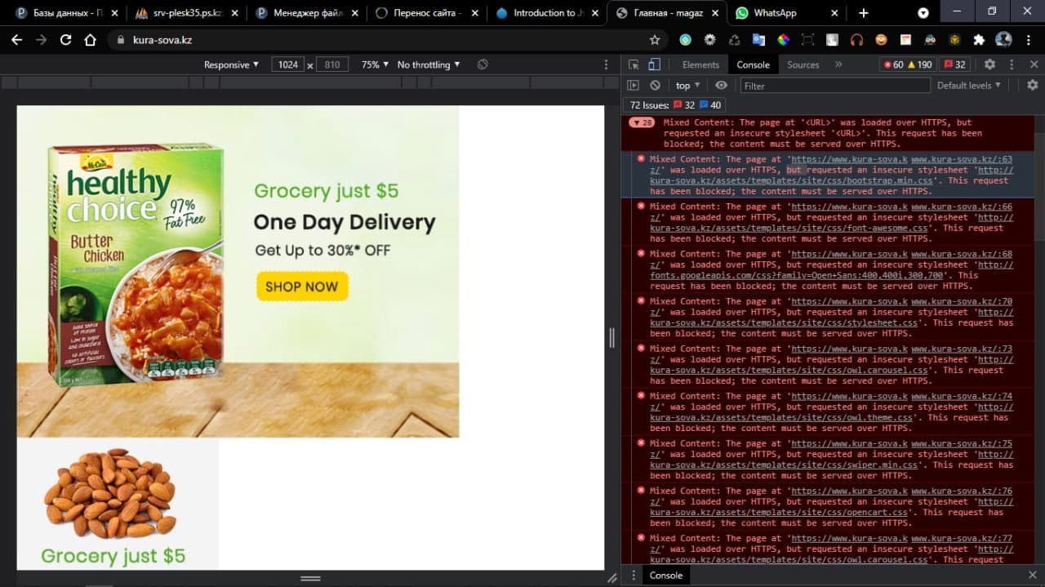The height and width of the screenshot is (587, 1045).
Task: Click the almonds Grocery just $5 banner
Action: pos(118,505)
